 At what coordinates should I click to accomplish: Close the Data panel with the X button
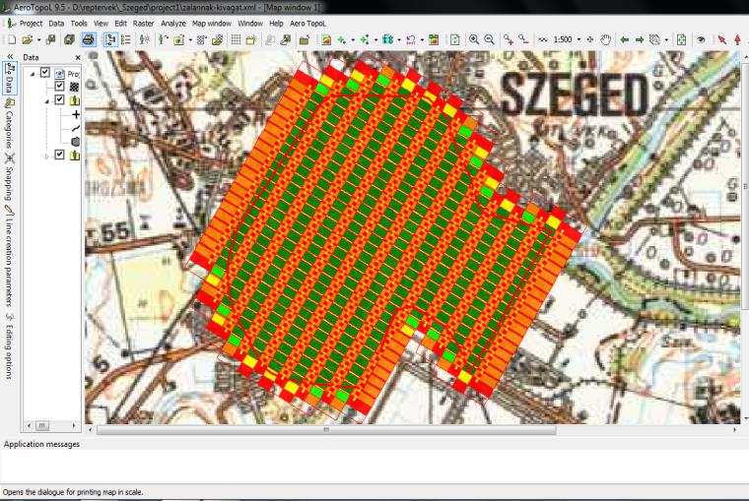click(78, 57)
